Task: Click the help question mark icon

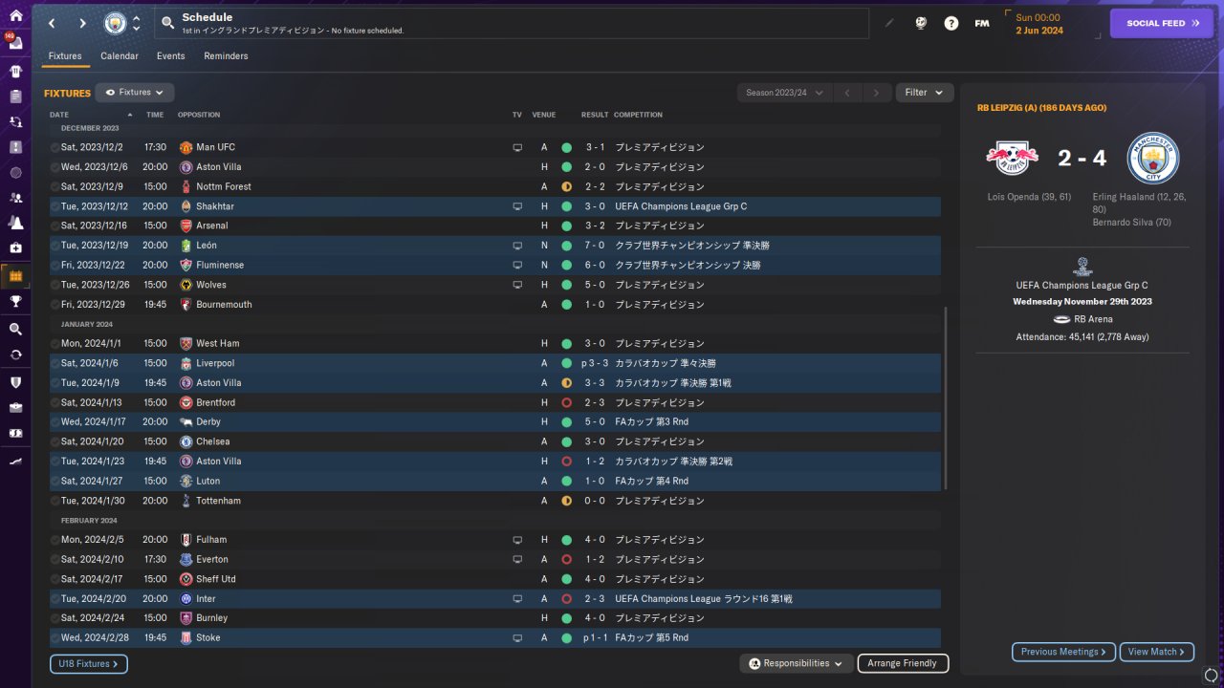Action: [951, 23]
